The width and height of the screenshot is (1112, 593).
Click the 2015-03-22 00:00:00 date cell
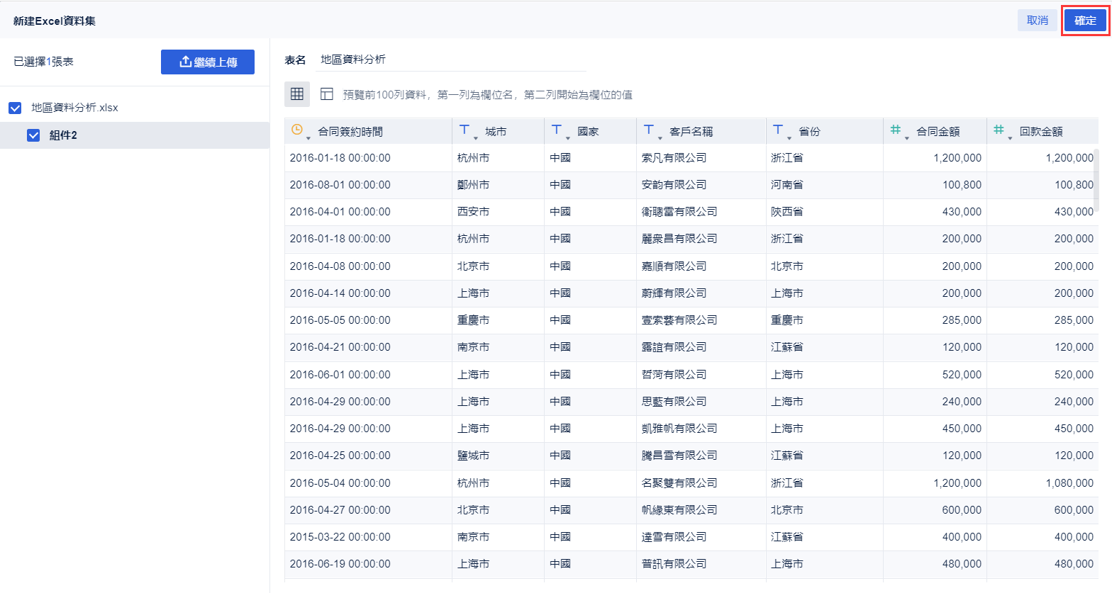tap(368, 537)
